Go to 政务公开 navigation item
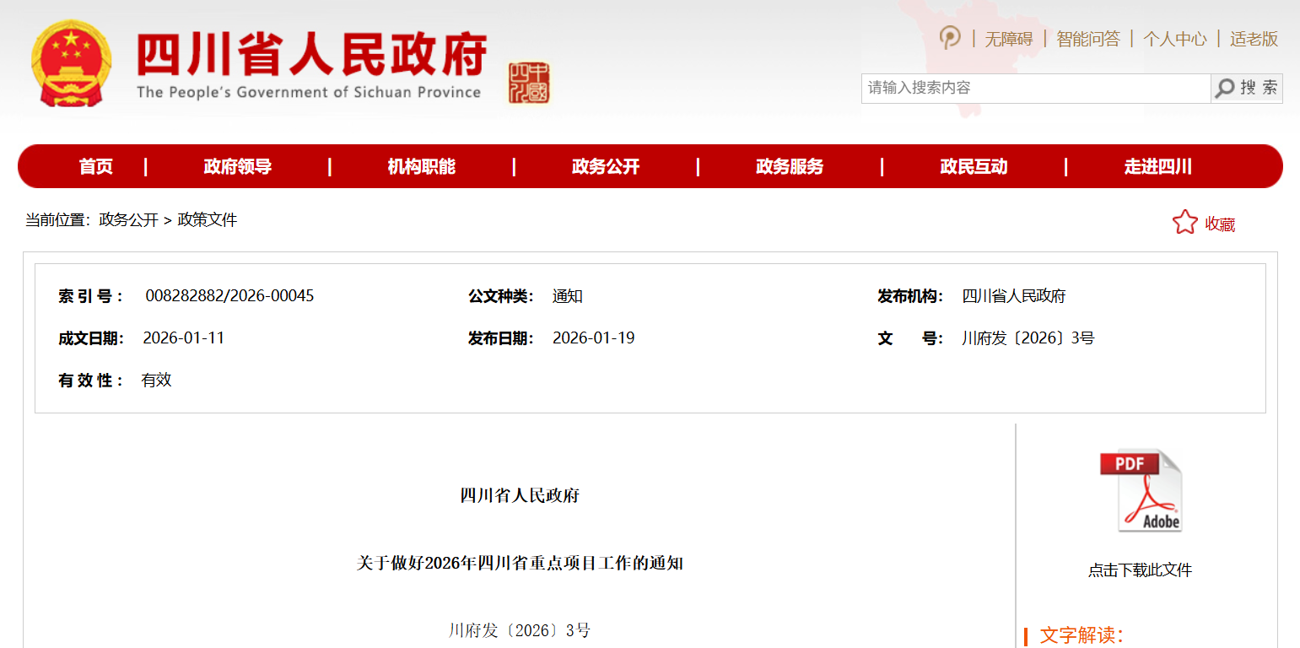The height and width of the screenshot is (648, 1300). click(x=606, y=167)
